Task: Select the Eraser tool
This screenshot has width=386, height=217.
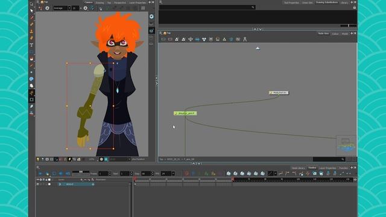Action: (31, 38)
